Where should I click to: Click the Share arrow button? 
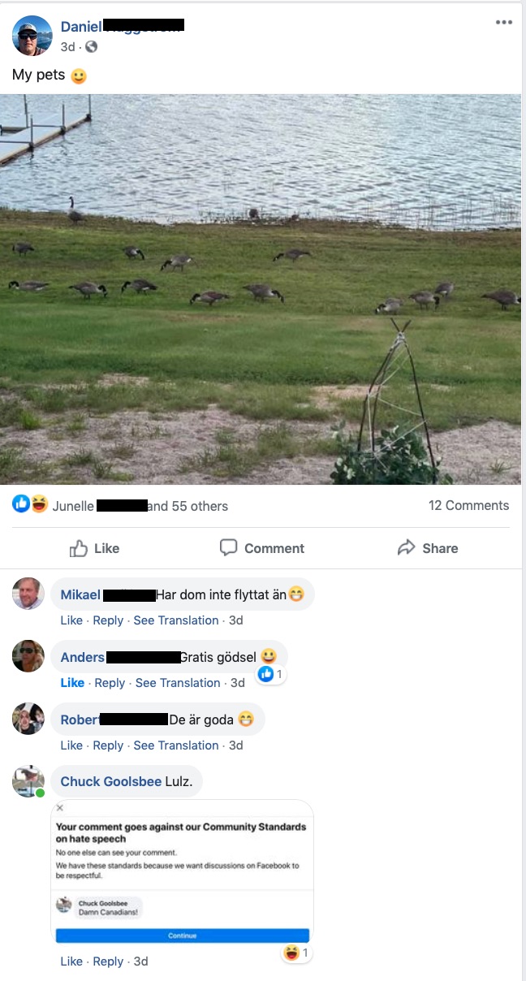[x=427, y=548]
